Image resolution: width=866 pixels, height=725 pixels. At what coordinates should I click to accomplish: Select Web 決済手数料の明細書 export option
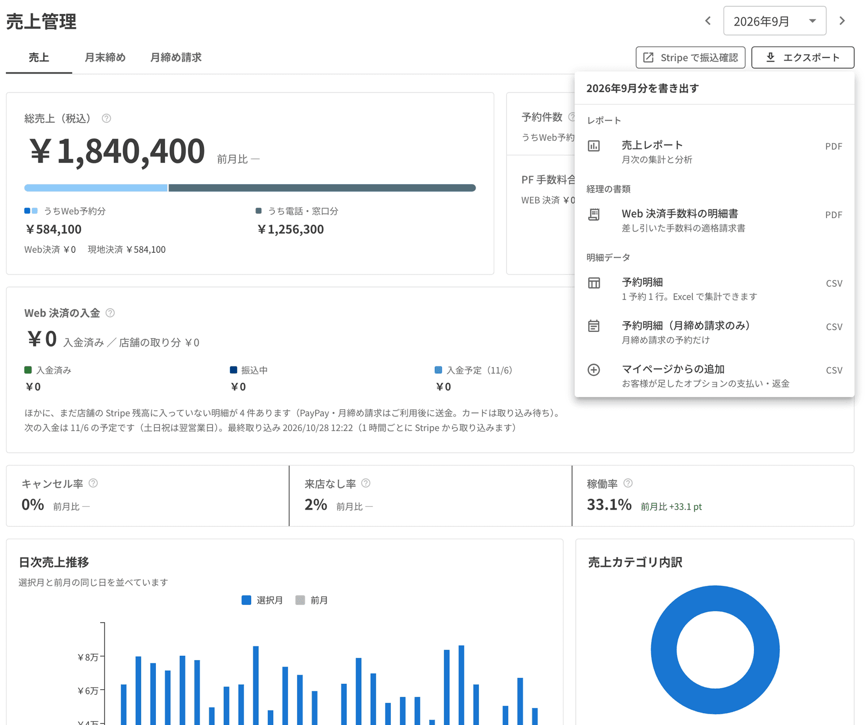click(714, 220)
